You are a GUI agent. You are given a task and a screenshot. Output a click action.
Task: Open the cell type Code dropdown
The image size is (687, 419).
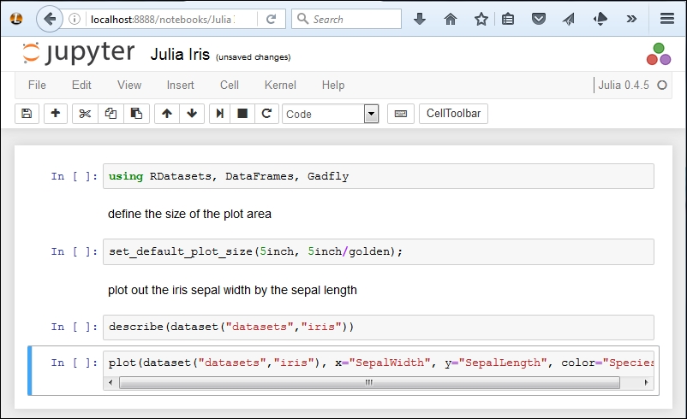(331, 114)
